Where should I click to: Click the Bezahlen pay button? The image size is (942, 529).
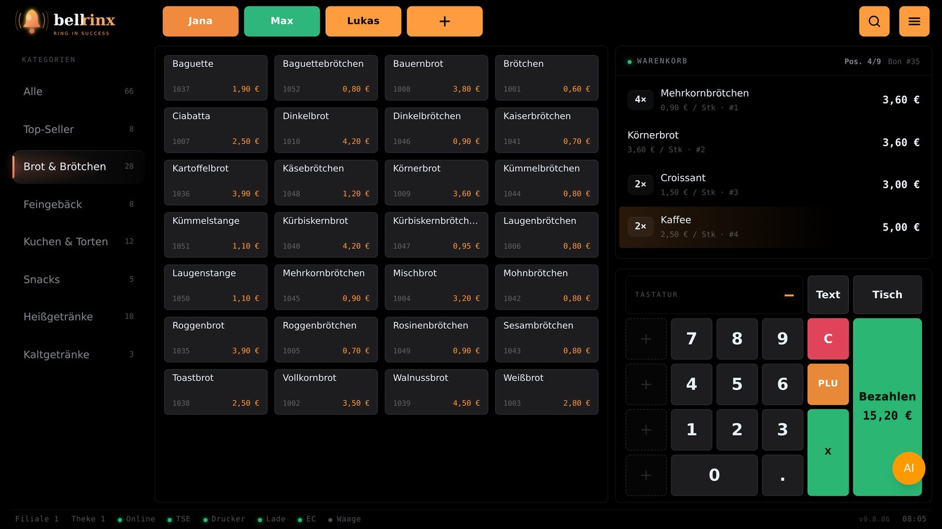click(x=887, y=407)
